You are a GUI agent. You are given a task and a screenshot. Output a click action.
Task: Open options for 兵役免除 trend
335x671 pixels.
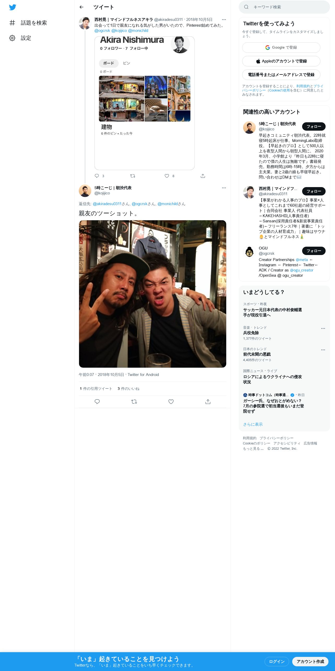coord(323,328)
